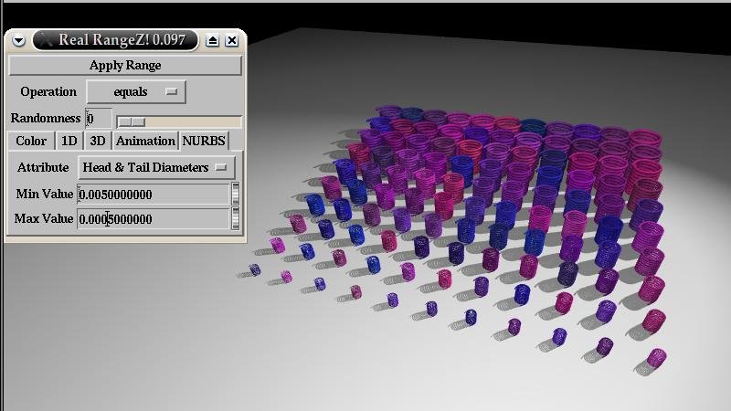731x411 pixels.
Task: Click the Min Value label
Action: click(44, 194)
